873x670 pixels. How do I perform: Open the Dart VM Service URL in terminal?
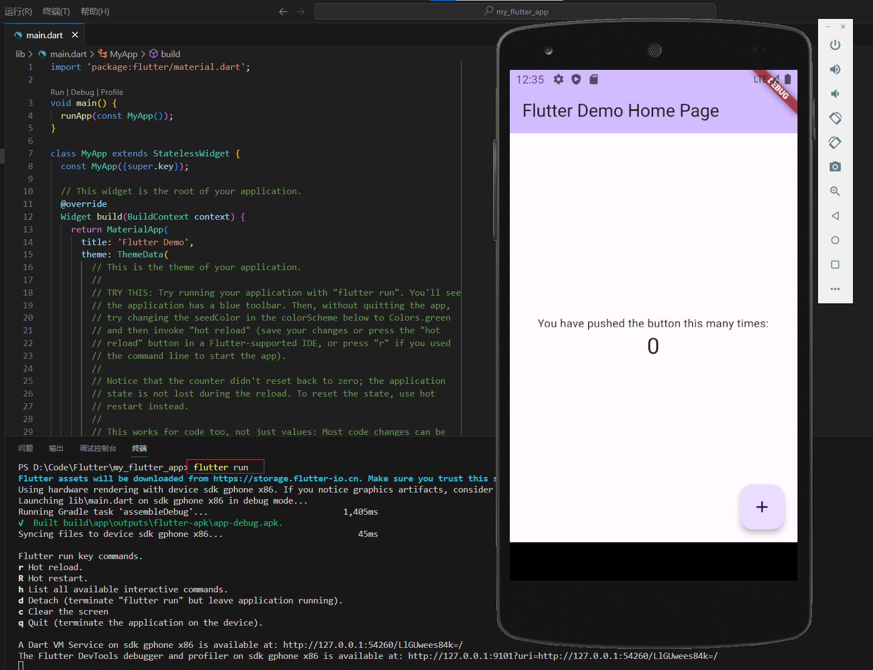tap(373, 645)
